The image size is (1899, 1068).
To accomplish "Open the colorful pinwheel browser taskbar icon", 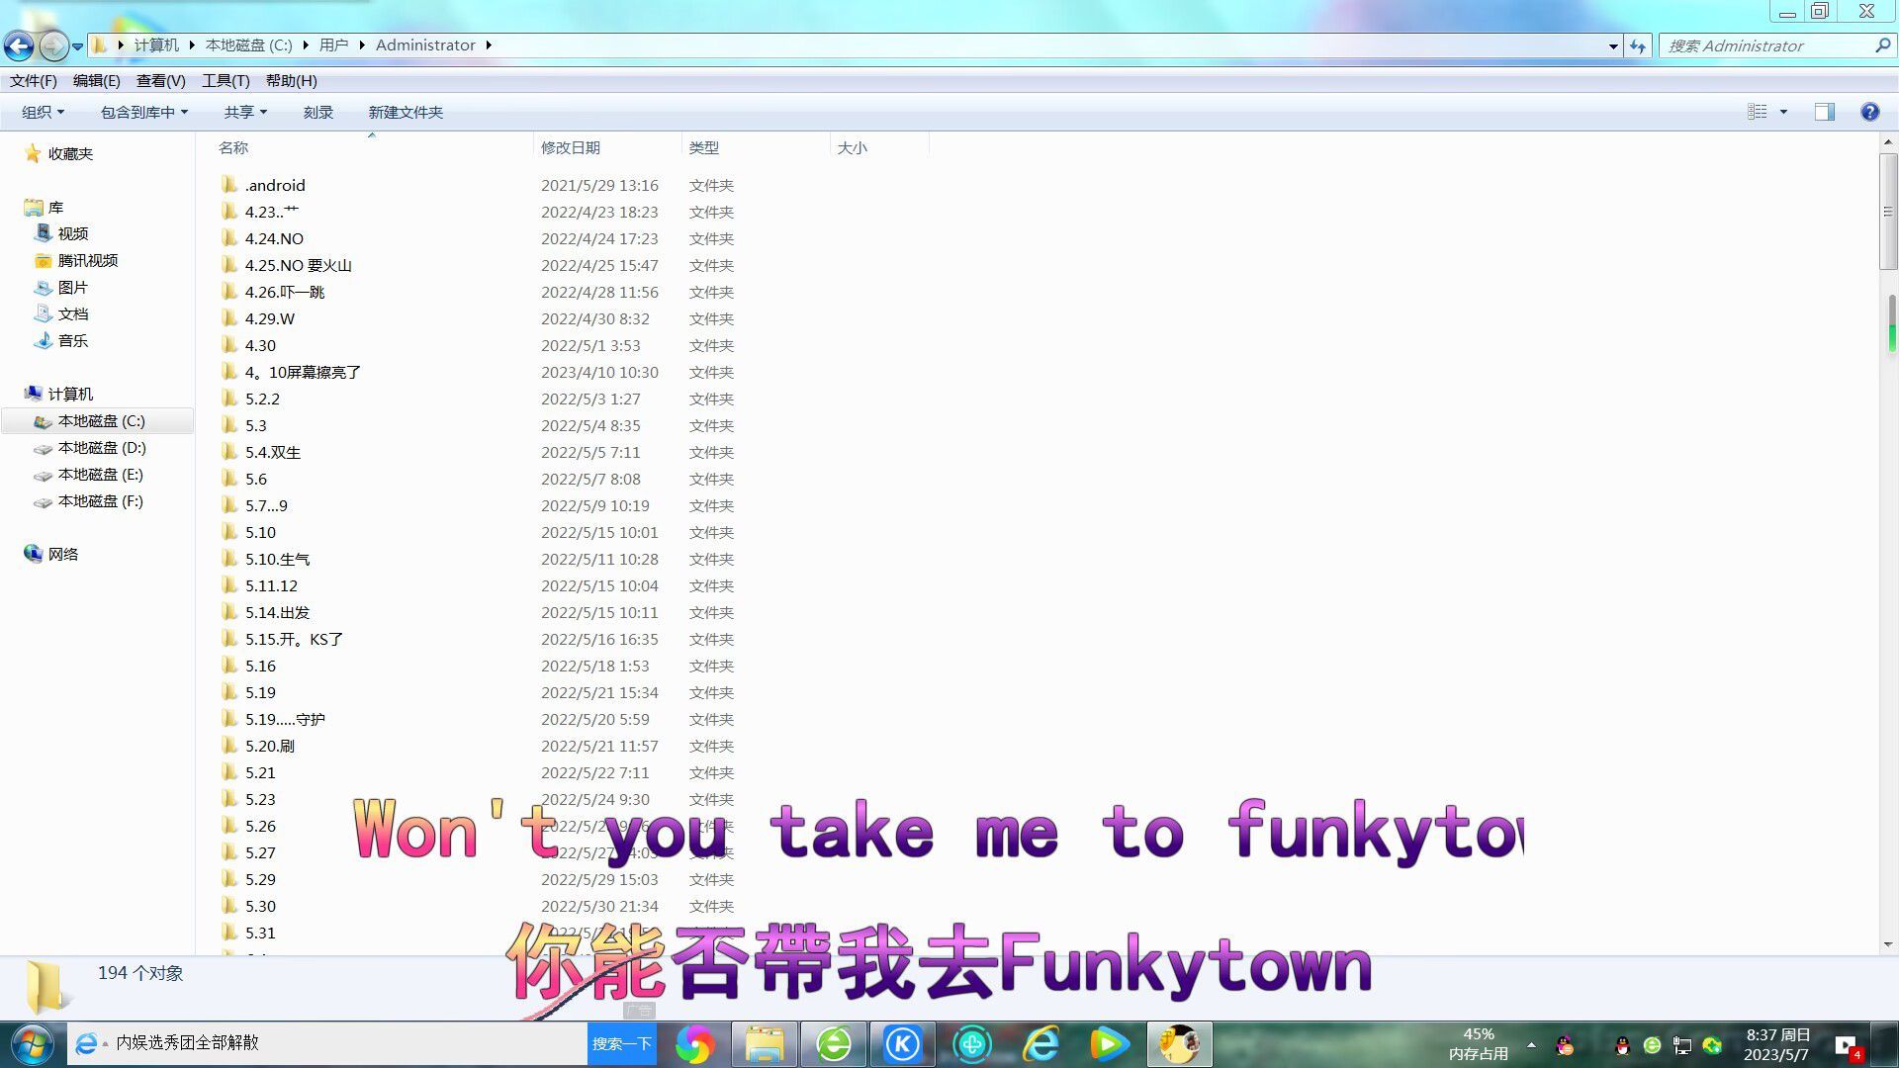I will click(x=694, y=1044).
